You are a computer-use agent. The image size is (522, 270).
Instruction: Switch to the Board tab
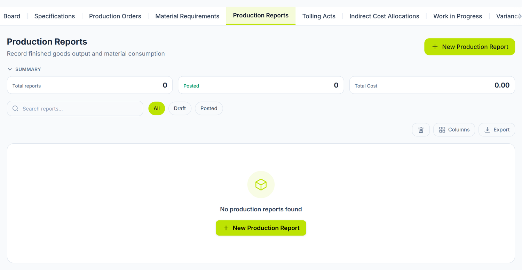click(12, 16)
